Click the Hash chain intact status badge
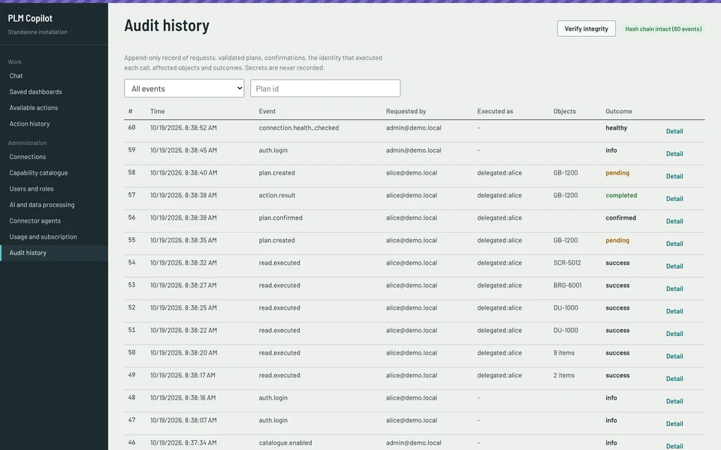 pyautogui.click(x=663, y=29)
